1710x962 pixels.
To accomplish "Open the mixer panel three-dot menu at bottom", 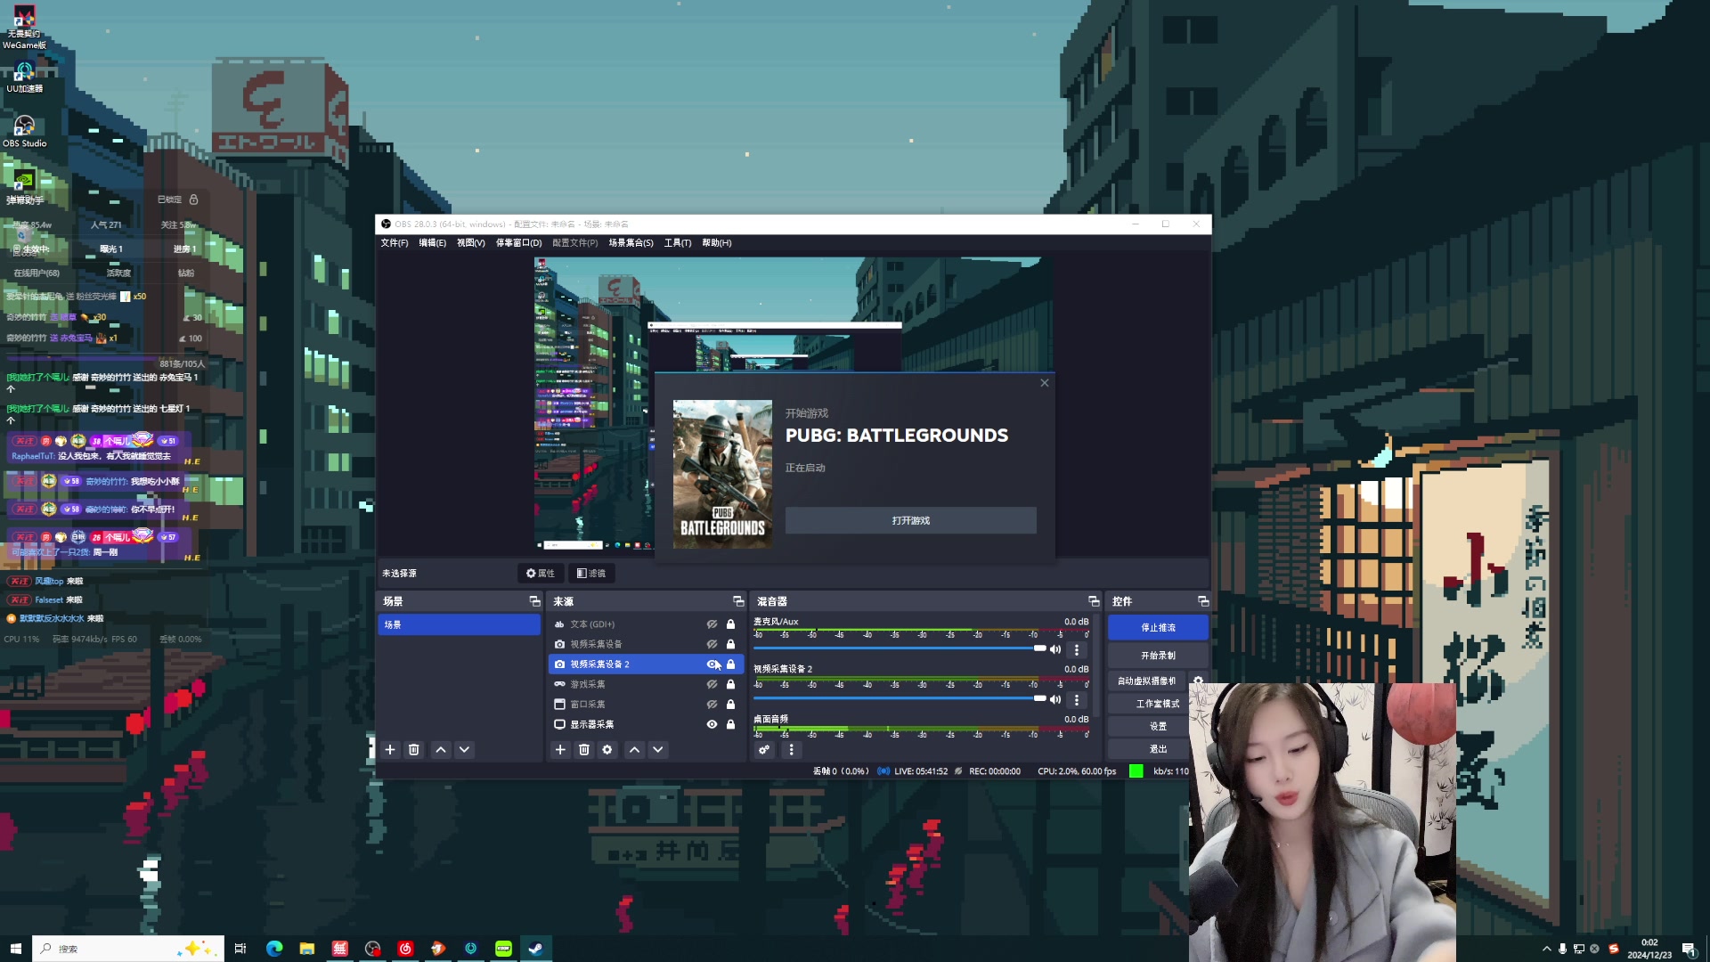I will [x=791, y=749].
